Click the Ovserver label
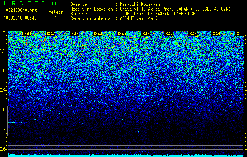Viewport: 247px width, 157px height. click(80, 4)
